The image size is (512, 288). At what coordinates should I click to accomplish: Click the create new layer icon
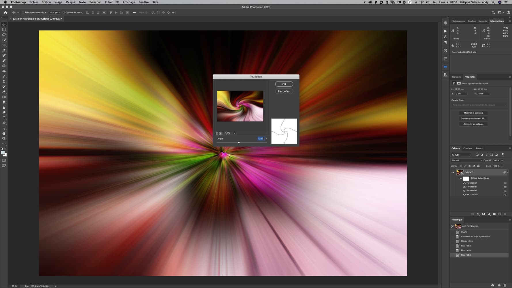click(500, 214)
